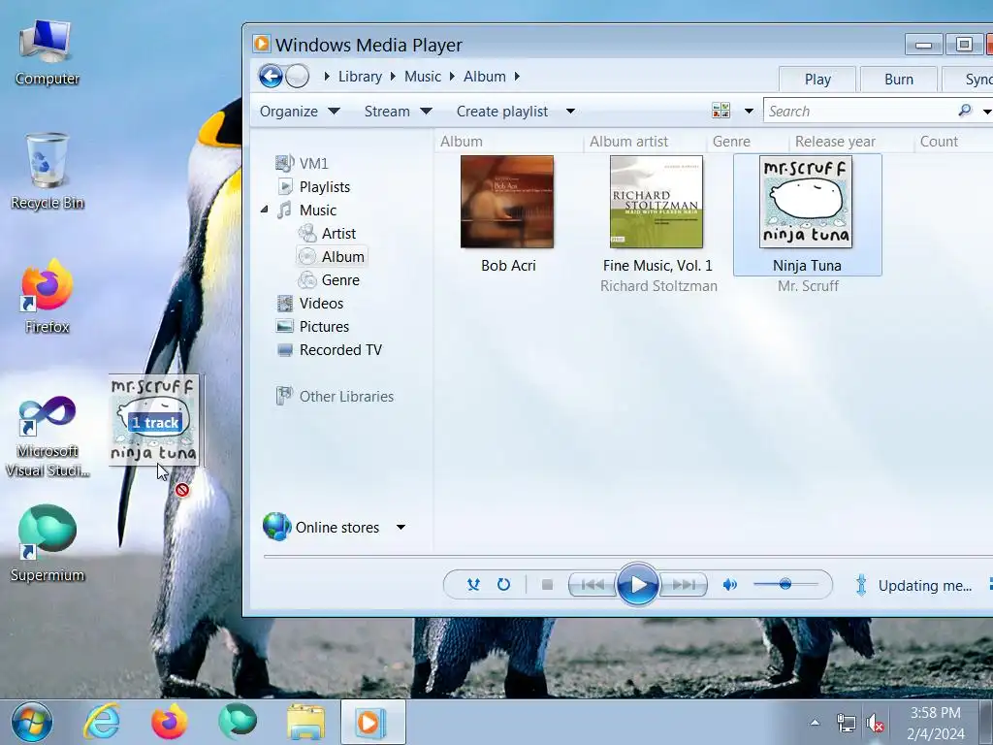Click the Stop button
Image resolution: width=993 pixels, height=745 pixels.
click(547, 585)
